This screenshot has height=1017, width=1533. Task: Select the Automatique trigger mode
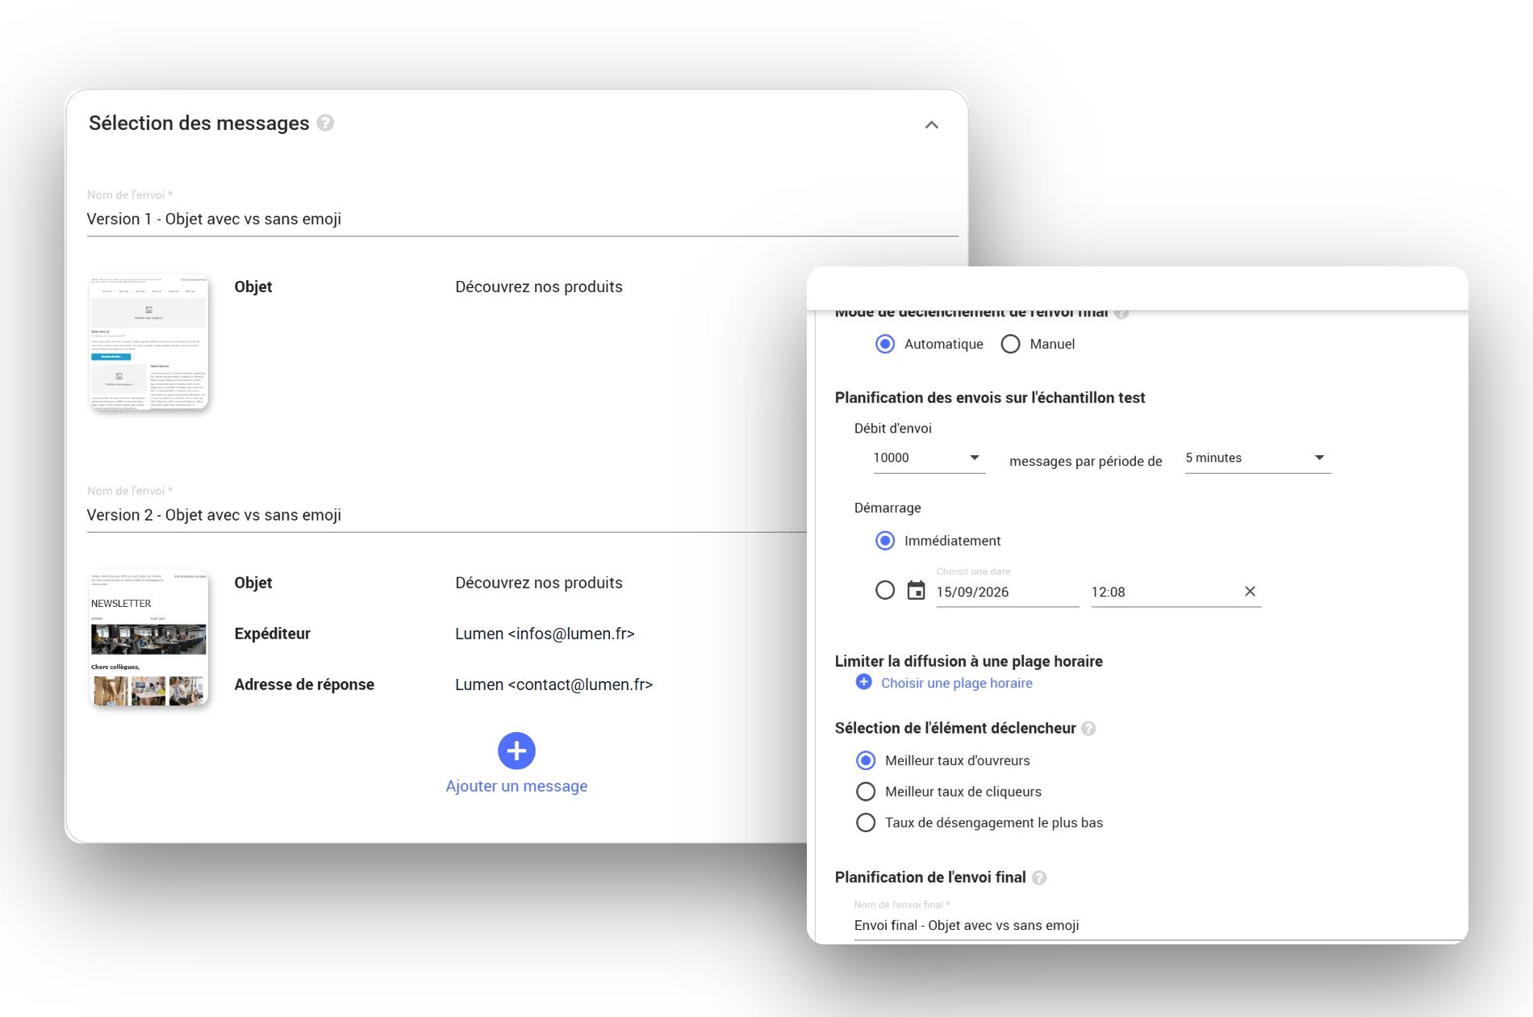885,344
